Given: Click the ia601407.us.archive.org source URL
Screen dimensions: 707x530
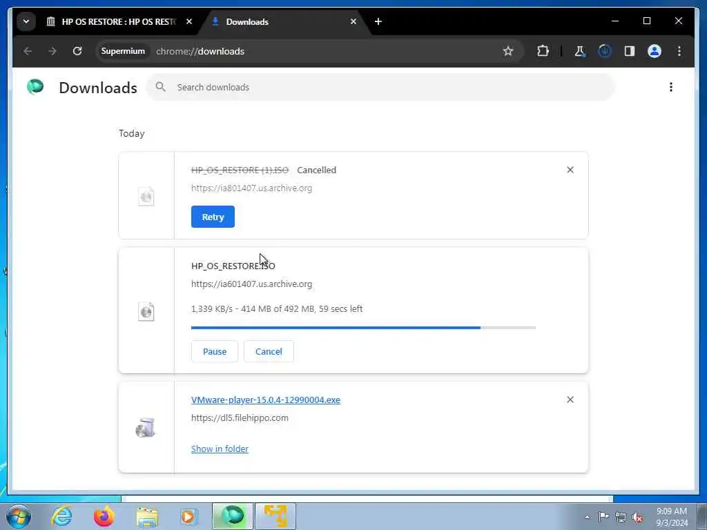Looking at the screenshot, I should (x=251, y=284).
